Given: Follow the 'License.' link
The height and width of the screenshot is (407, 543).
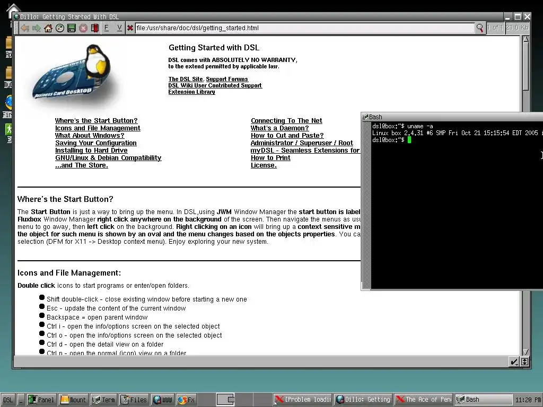Looking at the screenshot, I should [264, 165].
